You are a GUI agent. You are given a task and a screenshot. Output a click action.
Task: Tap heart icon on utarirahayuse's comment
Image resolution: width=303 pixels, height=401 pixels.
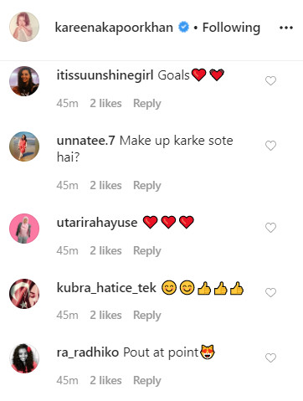270,228
